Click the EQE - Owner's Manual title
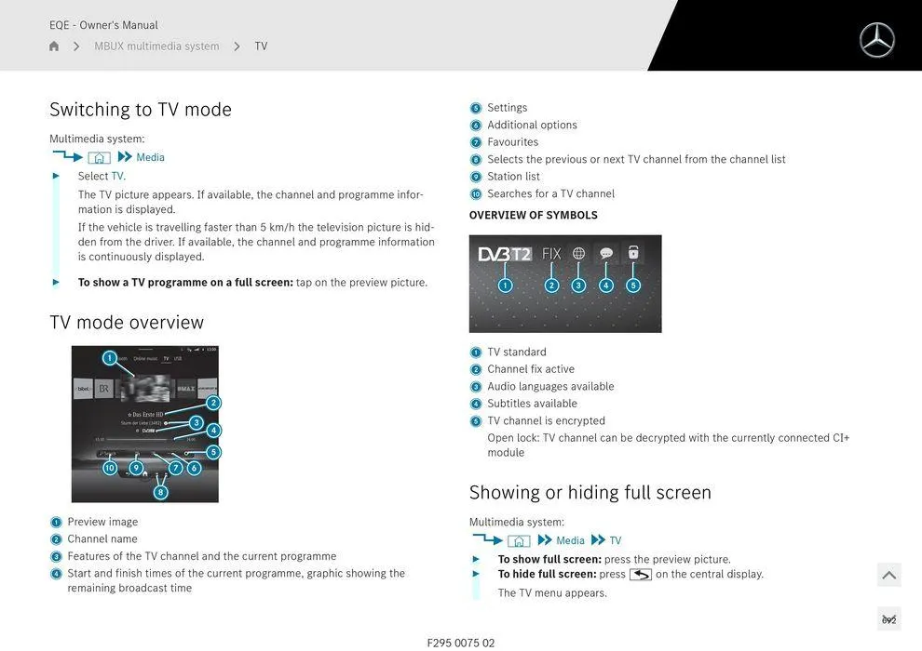The height and width of the screenshot is (651, 922). coord(103,25)
